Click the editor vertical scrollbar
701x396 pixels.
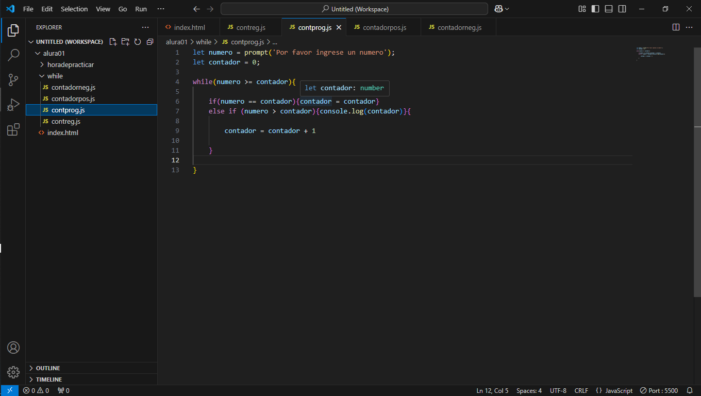(697, 172)
